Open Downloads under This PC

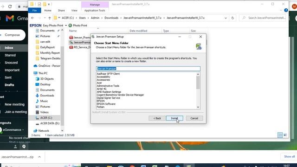[45, 96]
